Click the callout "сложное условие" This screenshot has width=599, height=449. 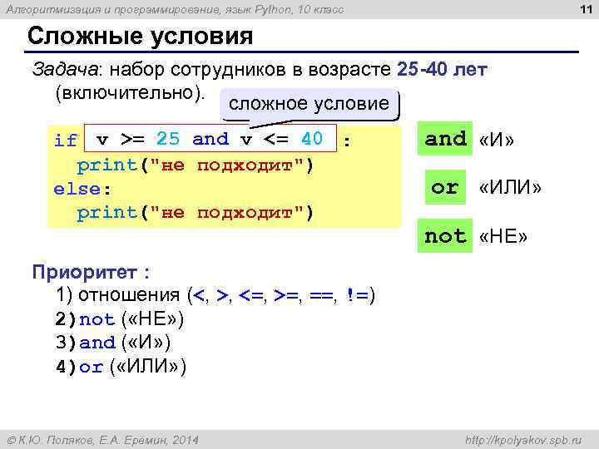(x=309, y=104)
